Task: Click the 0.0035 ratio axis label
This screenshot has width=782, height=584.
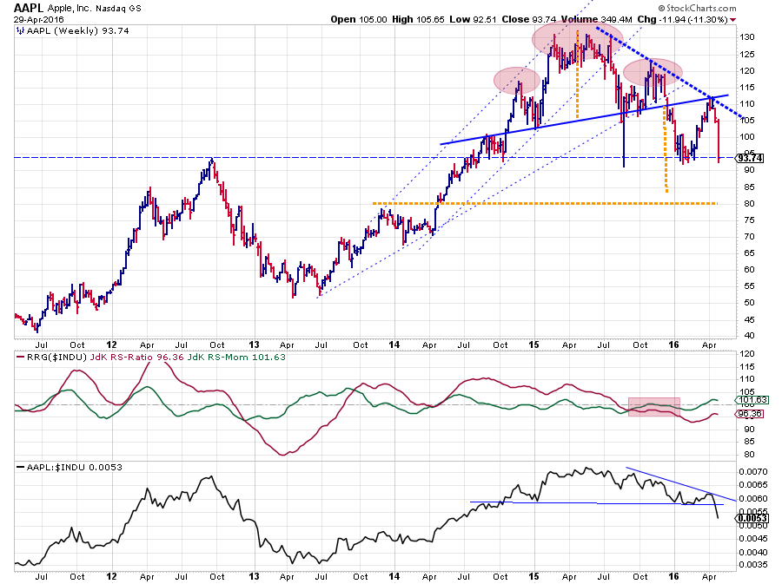Action: point(753,565)
